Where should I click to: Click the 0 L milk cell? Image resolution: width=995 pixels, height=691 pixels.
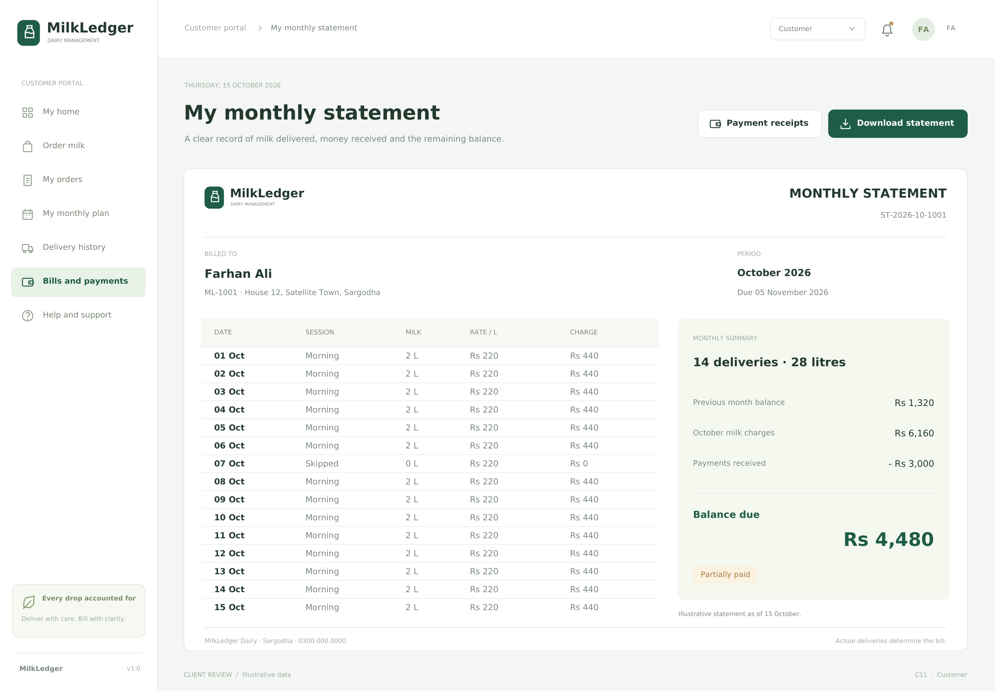tap(412, 464)
